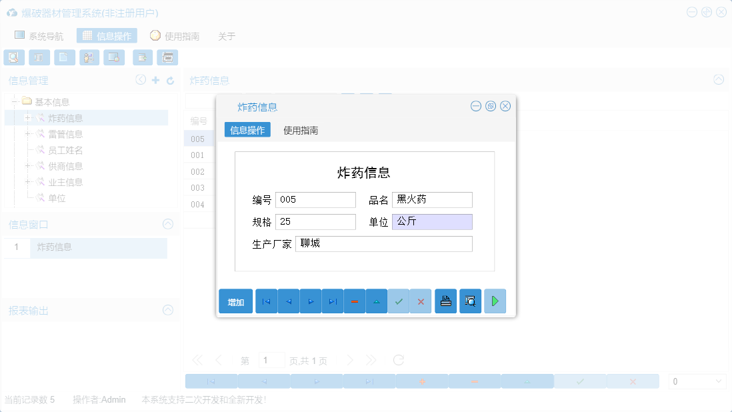Image resolution: width=732 pixels, height=412 pixels.
Task: Collapse the 信息管理 panel with back arrow
Action: coord(141,79)
